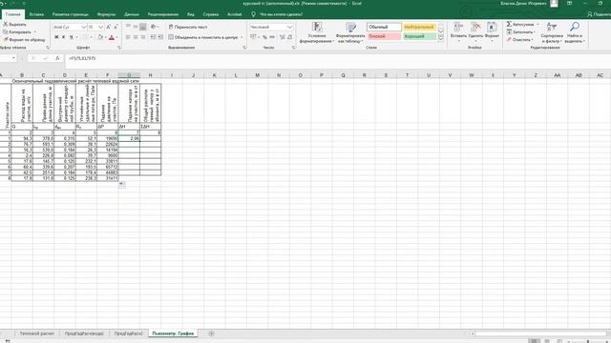Image resolution: width=611 pixels, height=343 pixels.
Task: Apply comma thousands separator format
Action: point(272,37)
